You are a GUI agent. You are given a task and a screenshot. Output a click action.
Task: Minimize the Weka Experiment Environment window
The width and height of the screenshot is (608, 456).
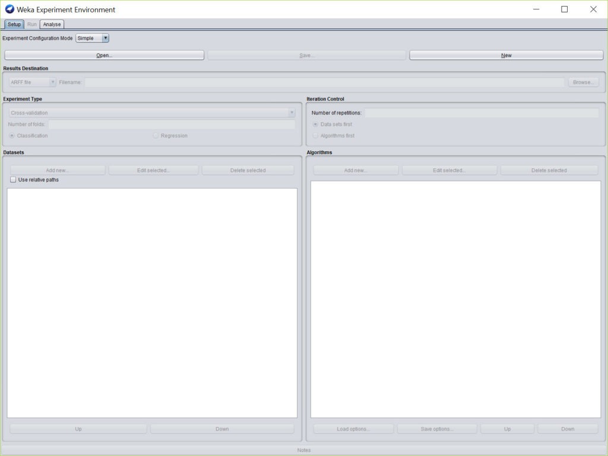536,9
